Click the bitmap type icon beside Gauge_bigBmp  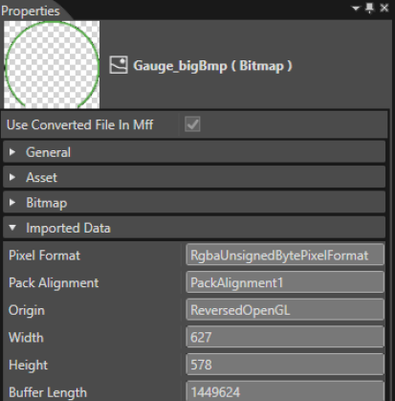coord(119,65)
